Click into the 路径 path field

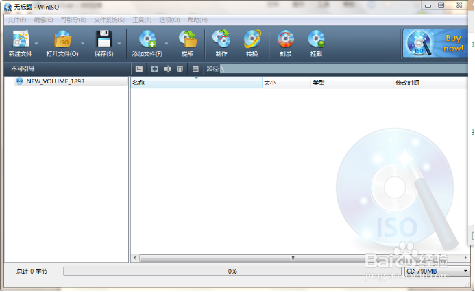coord(344,69)
